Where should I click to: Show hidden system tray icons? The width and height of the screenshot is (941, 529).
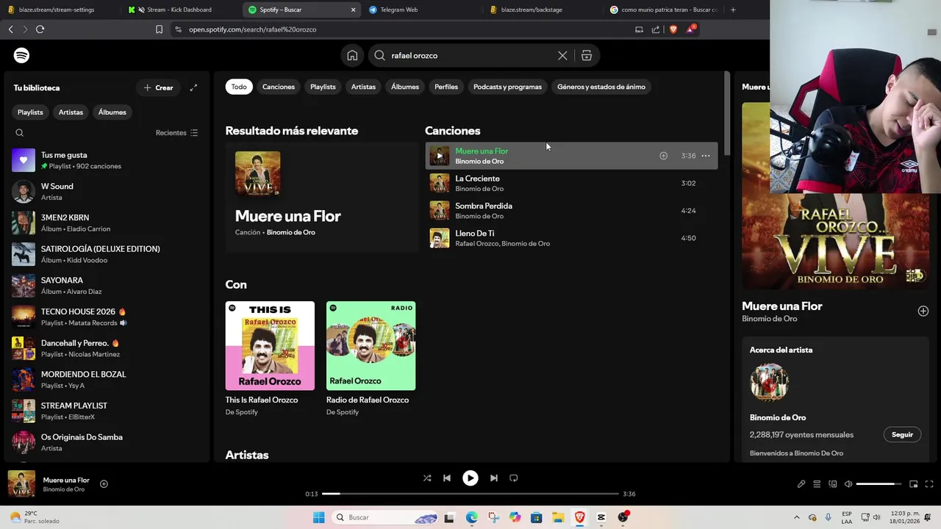pyautogui.click(x=796, y=517)
